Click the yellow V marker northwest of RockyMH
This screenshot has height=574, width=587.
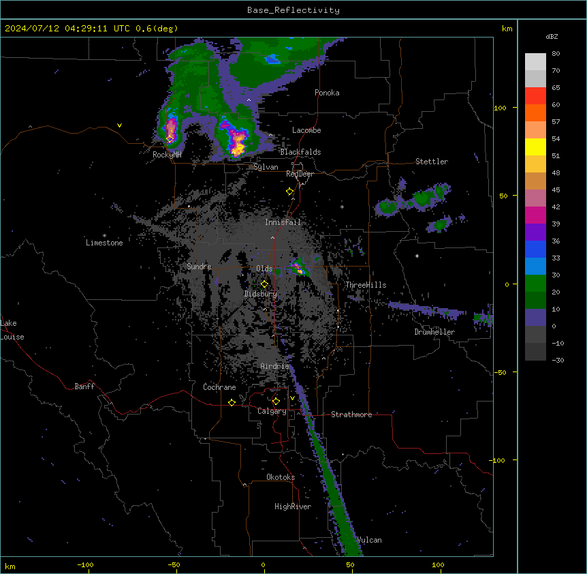[x=119, y=125]
